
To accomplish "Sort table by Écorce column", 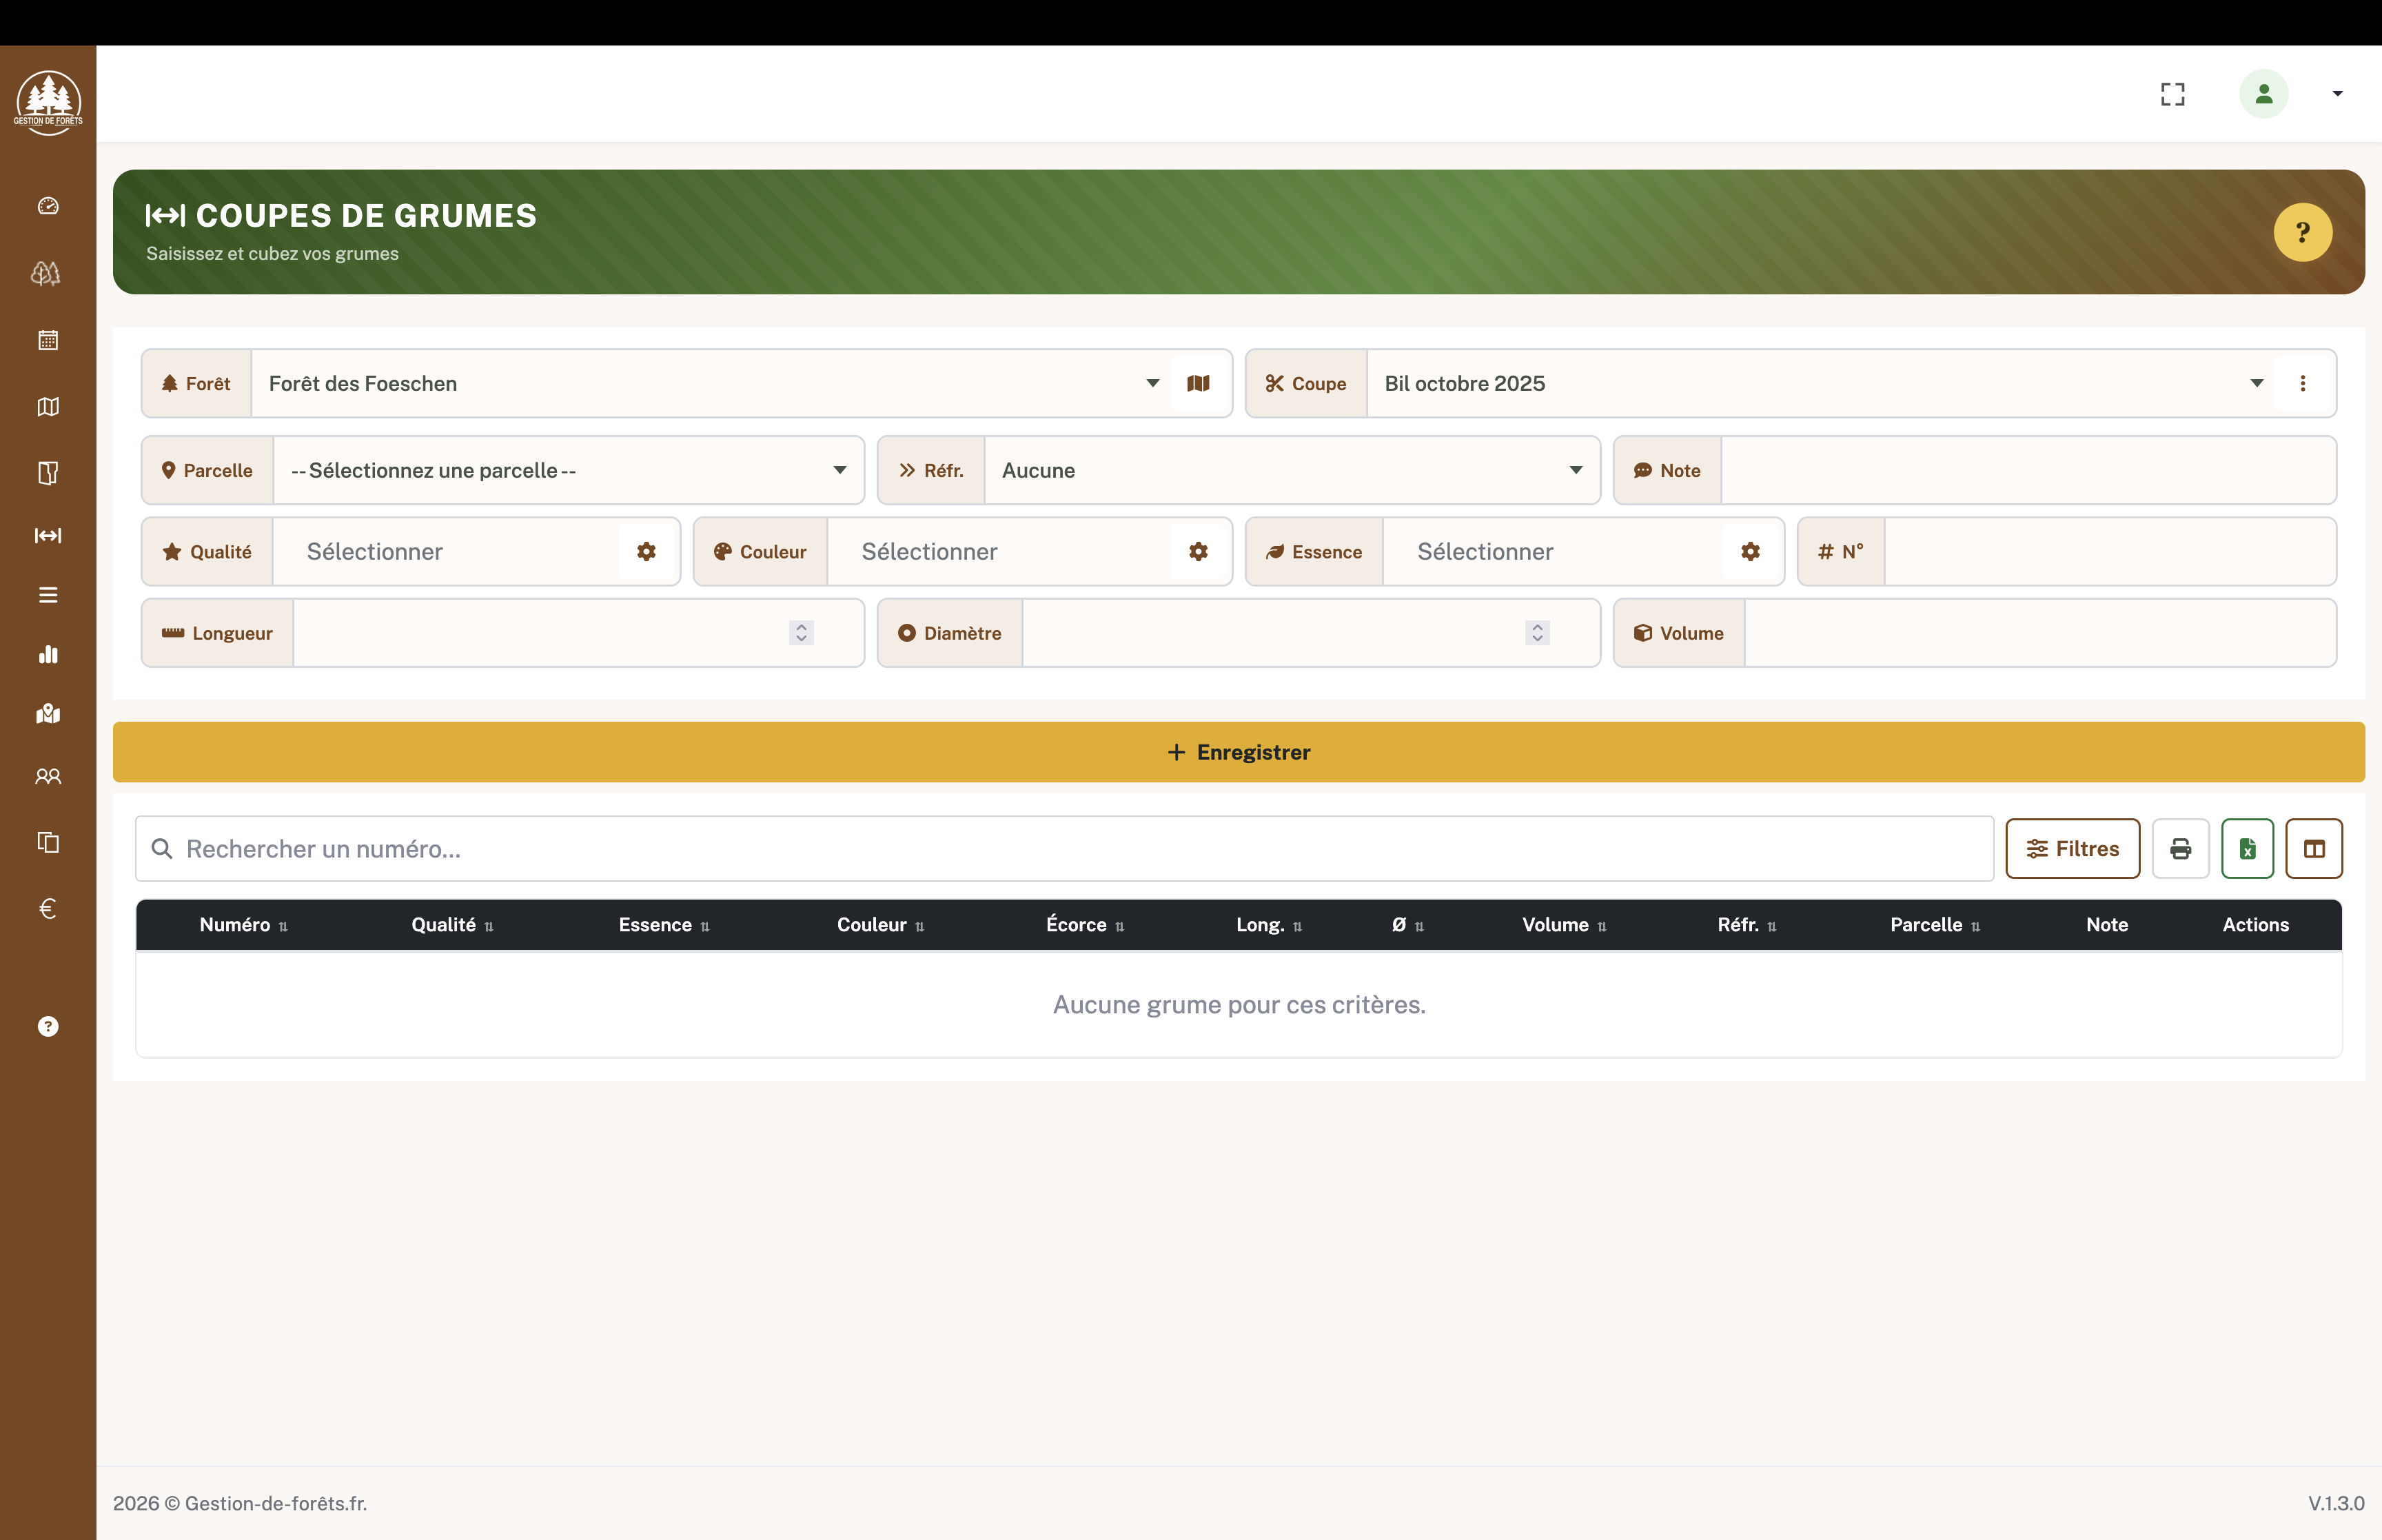I will pyautogui.click(x=1085, y=925).
